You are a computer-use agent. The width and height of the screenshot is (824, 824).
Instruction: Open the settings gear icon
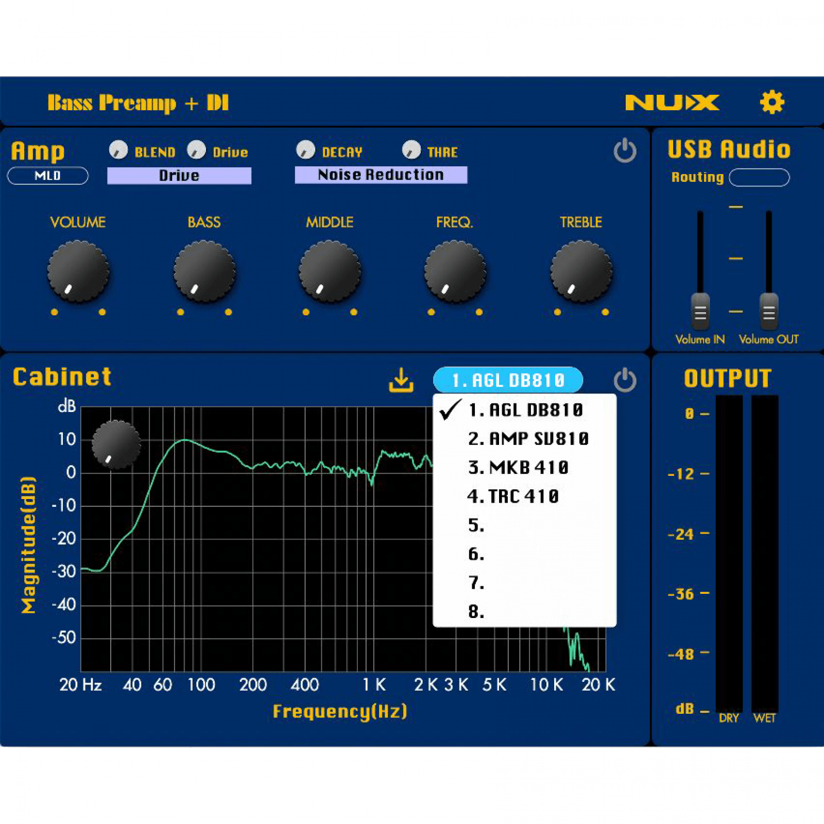[771, 102]
